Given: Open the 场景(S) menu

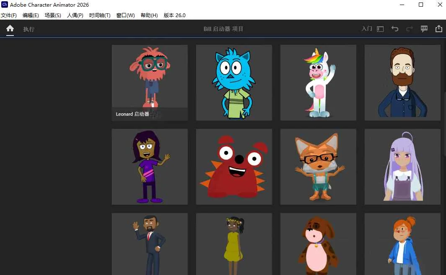Looking at the screenshot, I should tap(53, 15).
